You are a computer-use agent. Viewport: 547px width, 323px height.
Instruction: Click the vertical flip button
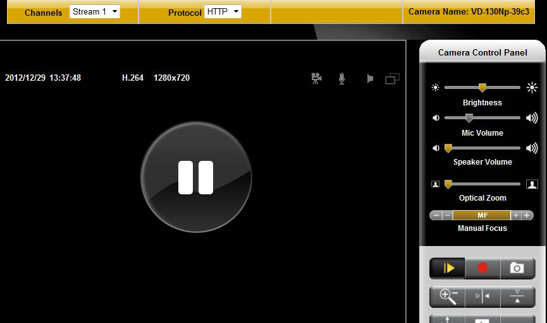click(517, 297)
